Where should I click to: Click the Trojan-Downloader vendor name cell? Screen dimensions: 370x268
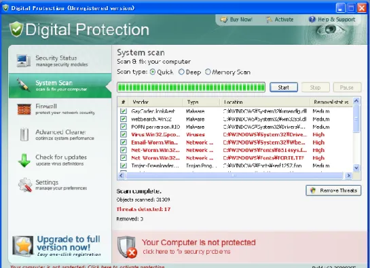coord(155,166)
